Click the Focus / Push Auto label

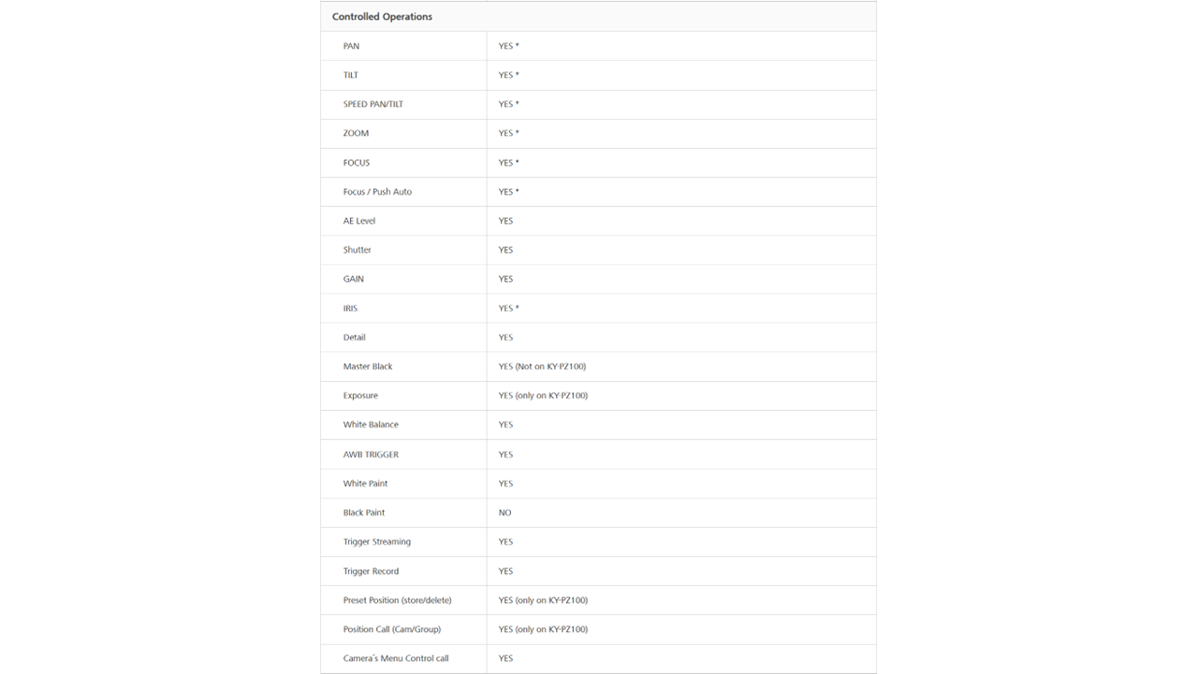(377, 192)
